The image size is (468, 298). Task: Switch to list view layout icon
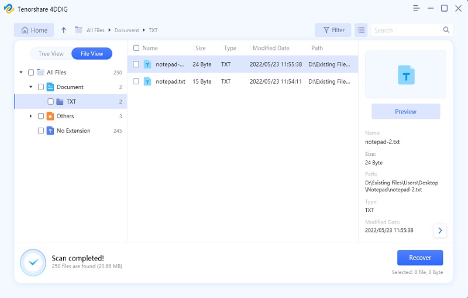coord(361,30)
